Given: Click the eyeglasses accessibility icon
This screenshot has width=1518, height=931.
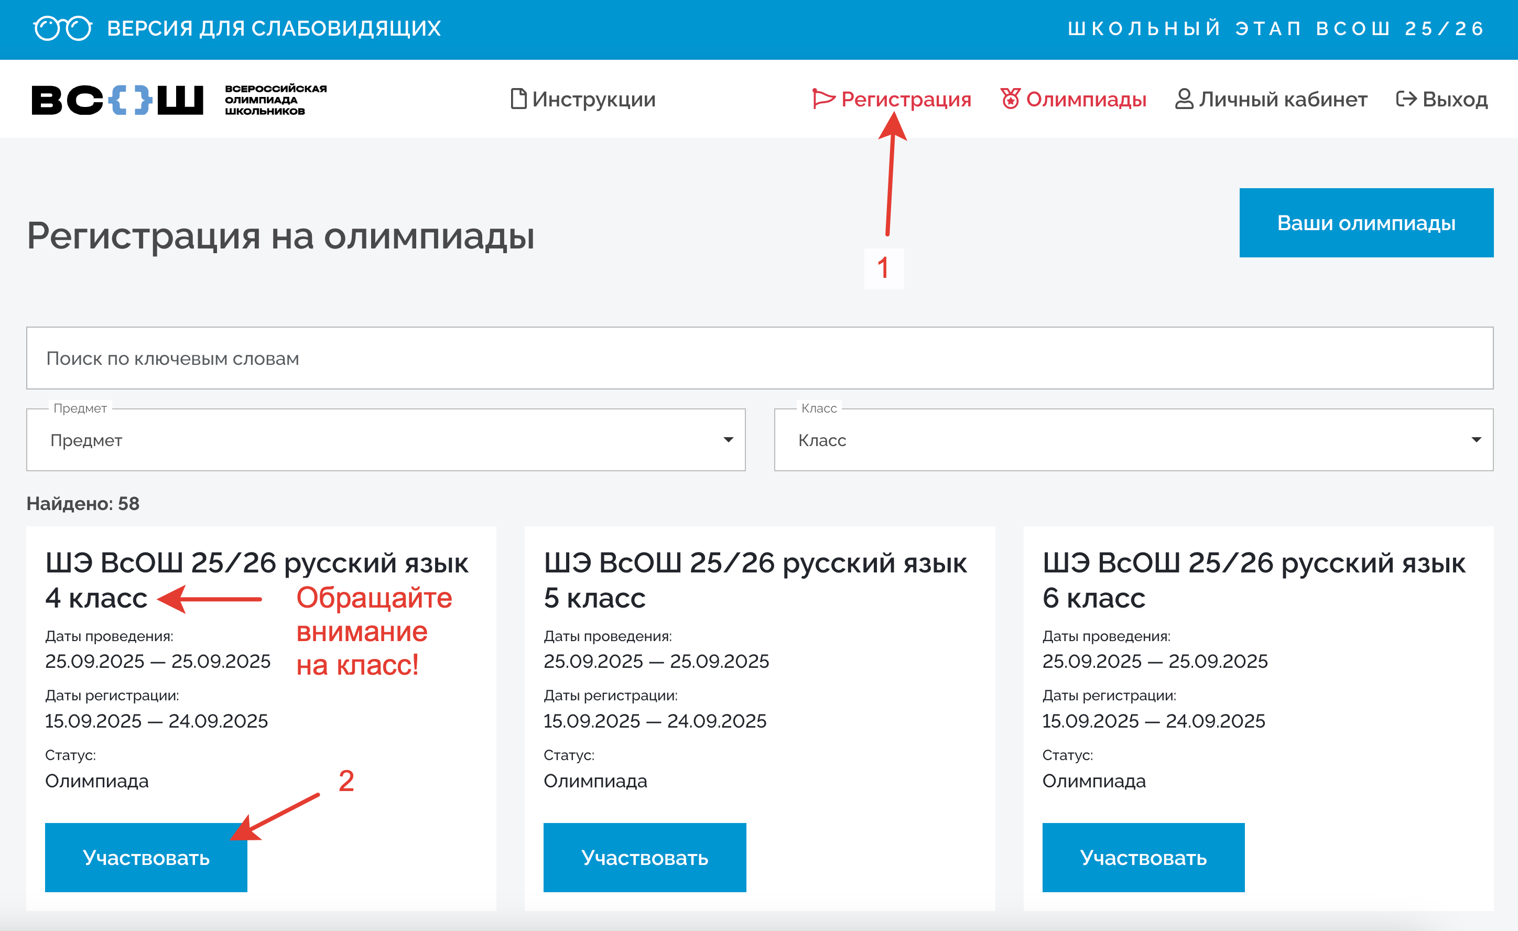Looking at the screenshot, I should point(62,28).
